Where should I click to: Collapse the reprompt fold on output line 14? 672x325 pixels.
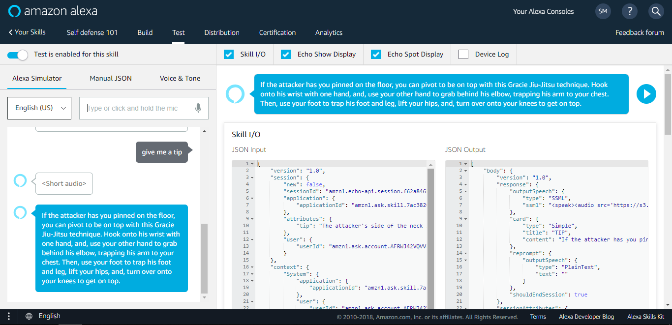coord(465,253)
